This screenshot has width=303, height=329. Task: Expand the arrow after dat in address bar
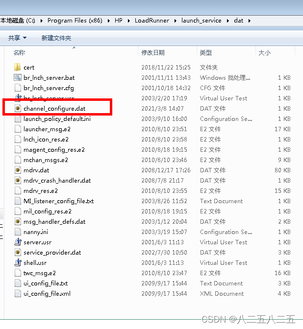(x=249, y=21)
